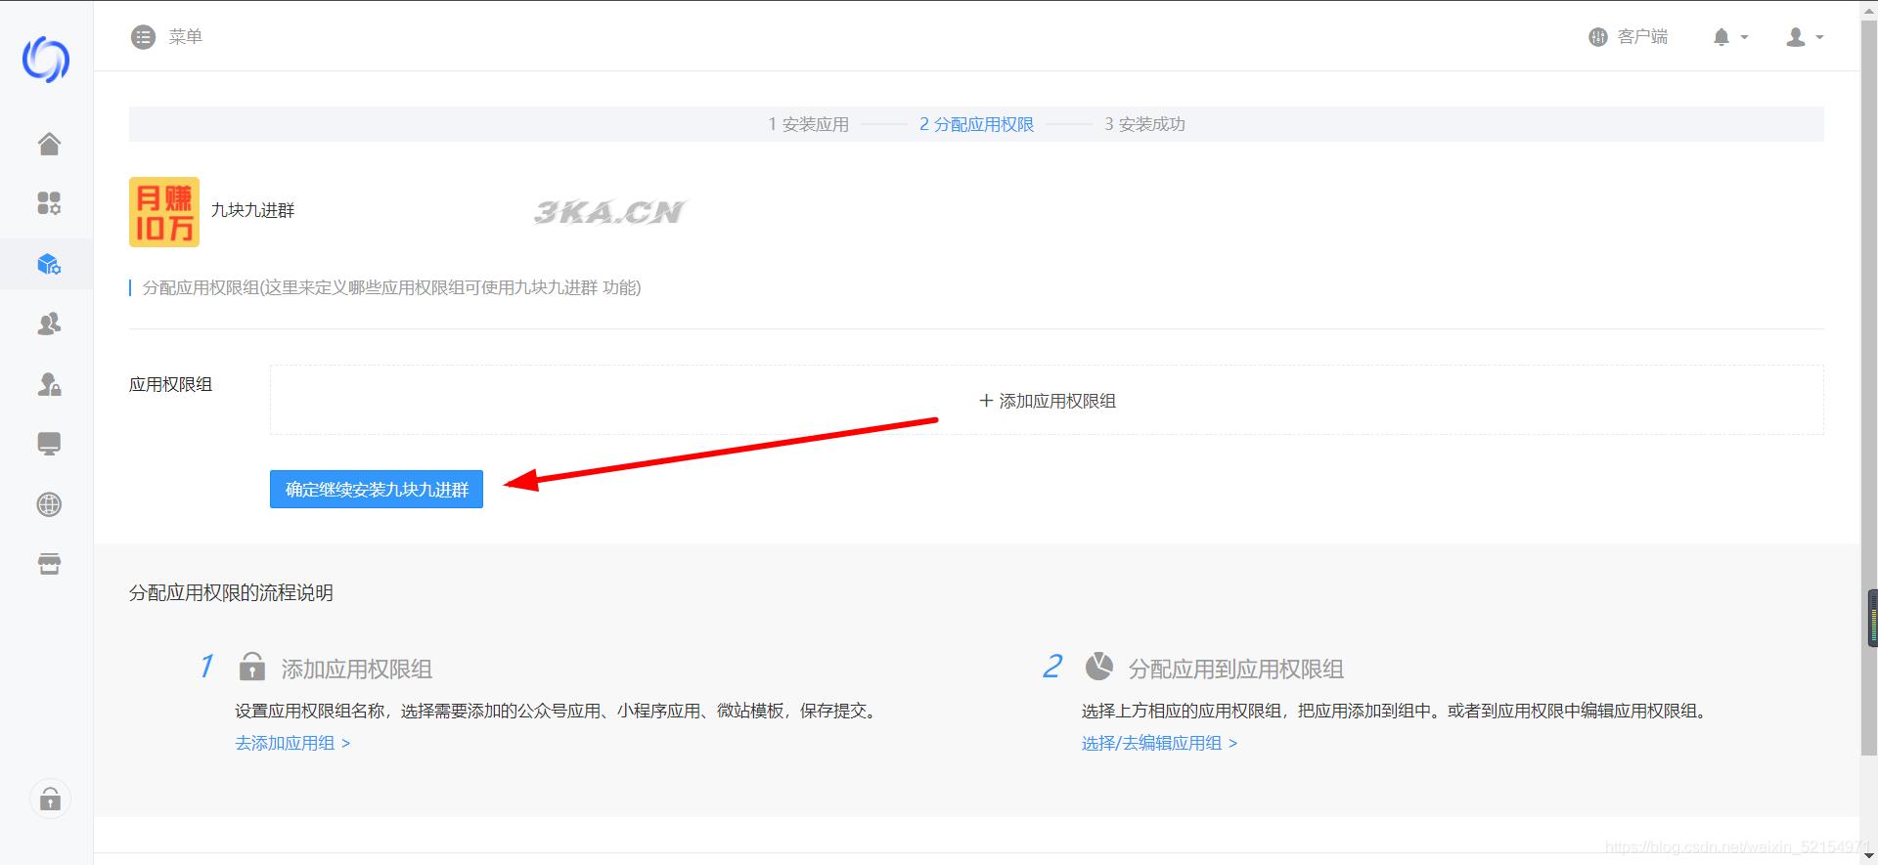
Task: Click the 菜单 menu icon
Action: (x=143, y=37)
